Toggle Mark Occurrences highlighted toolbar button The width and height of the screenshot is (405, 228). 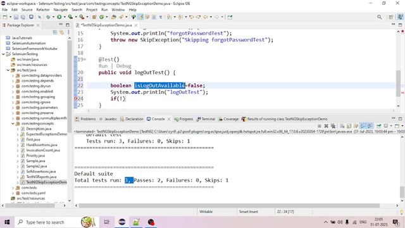point(140,17)
